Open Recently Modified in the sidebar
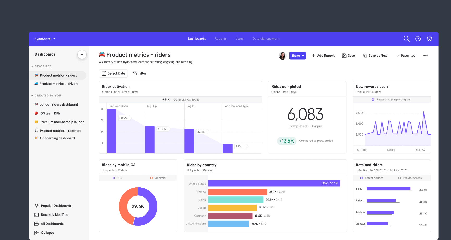The image size is (451, 240). (x=54, y=214)
